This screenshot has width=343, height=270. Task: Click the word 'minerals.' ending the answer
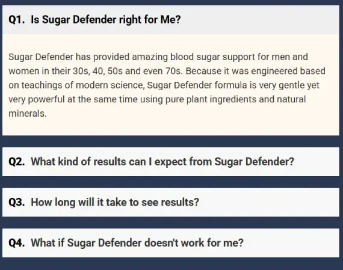(x=28, y=114)
